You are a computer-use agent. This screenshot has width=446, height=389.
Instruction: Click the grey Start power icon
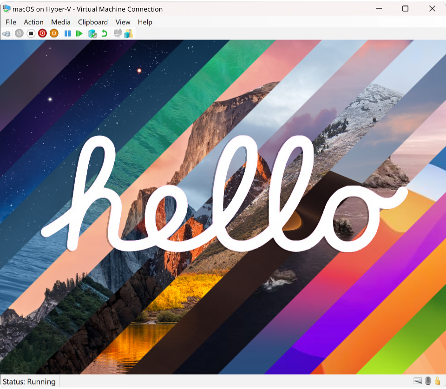tap(19, 33)
